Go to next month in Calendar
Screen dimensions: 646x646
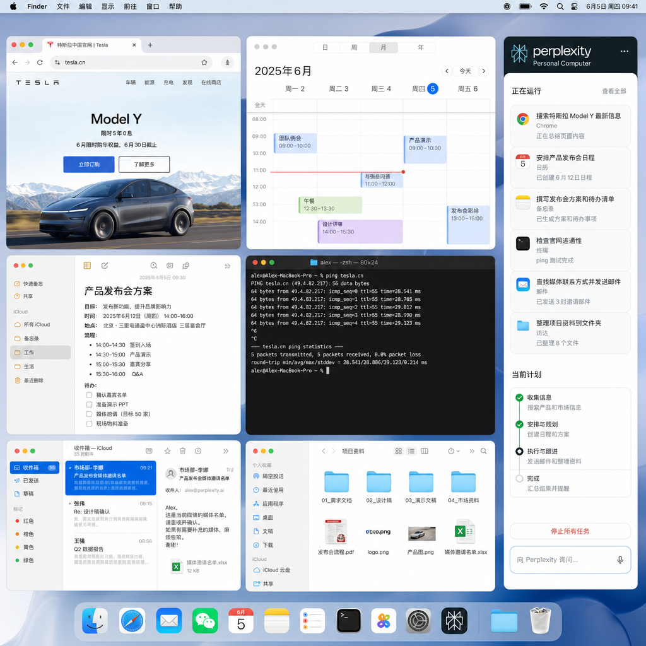484,71
